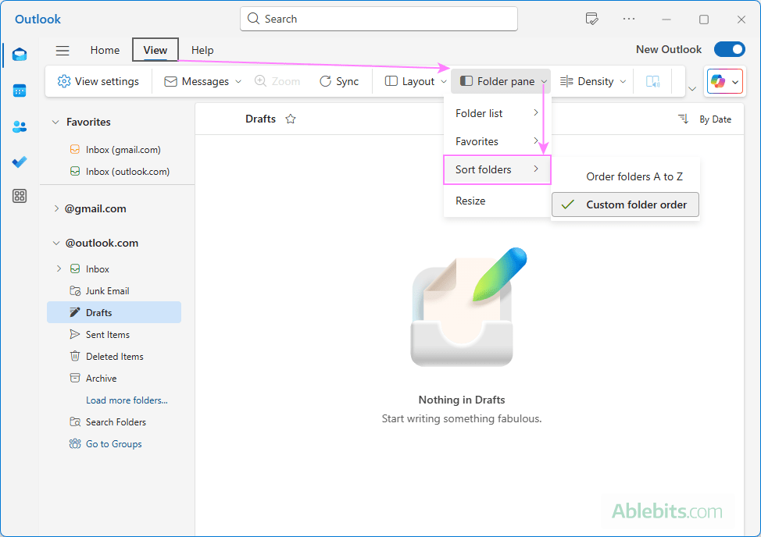Click the sort direction icon by date
Image resolution: width=761 pixels, height=537 pixels.
pos(684,119)
